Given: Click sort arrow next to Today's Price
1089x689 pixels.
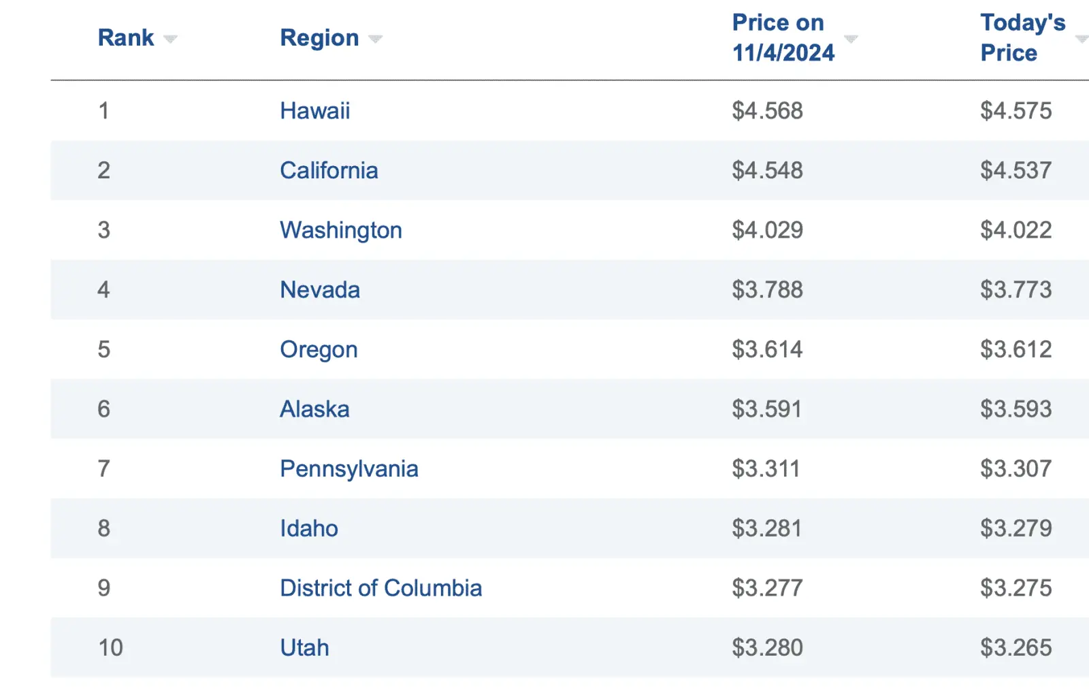Looking at the screenshot, I should pos(1081,39).
